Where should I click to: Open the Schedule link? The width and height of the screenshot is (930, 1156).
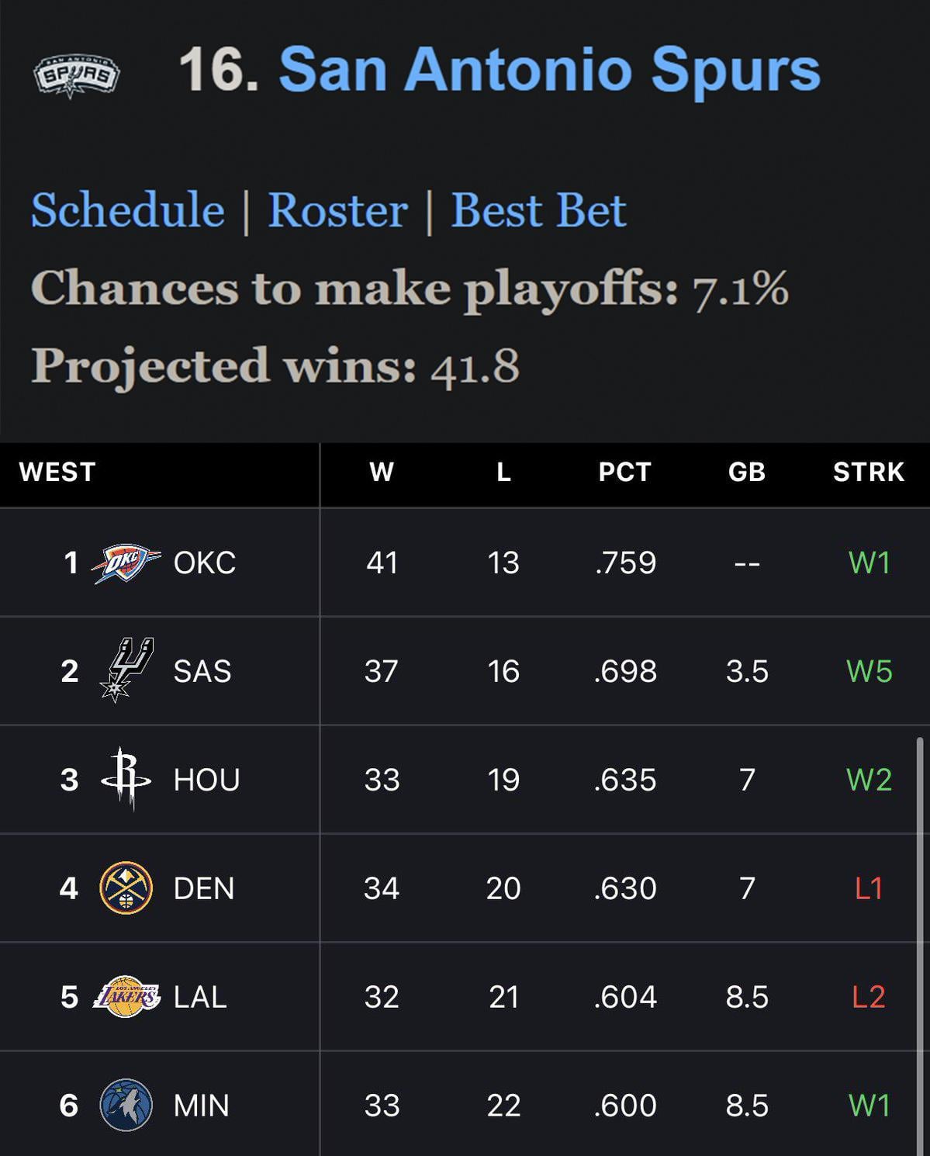[x=128, y=210]
